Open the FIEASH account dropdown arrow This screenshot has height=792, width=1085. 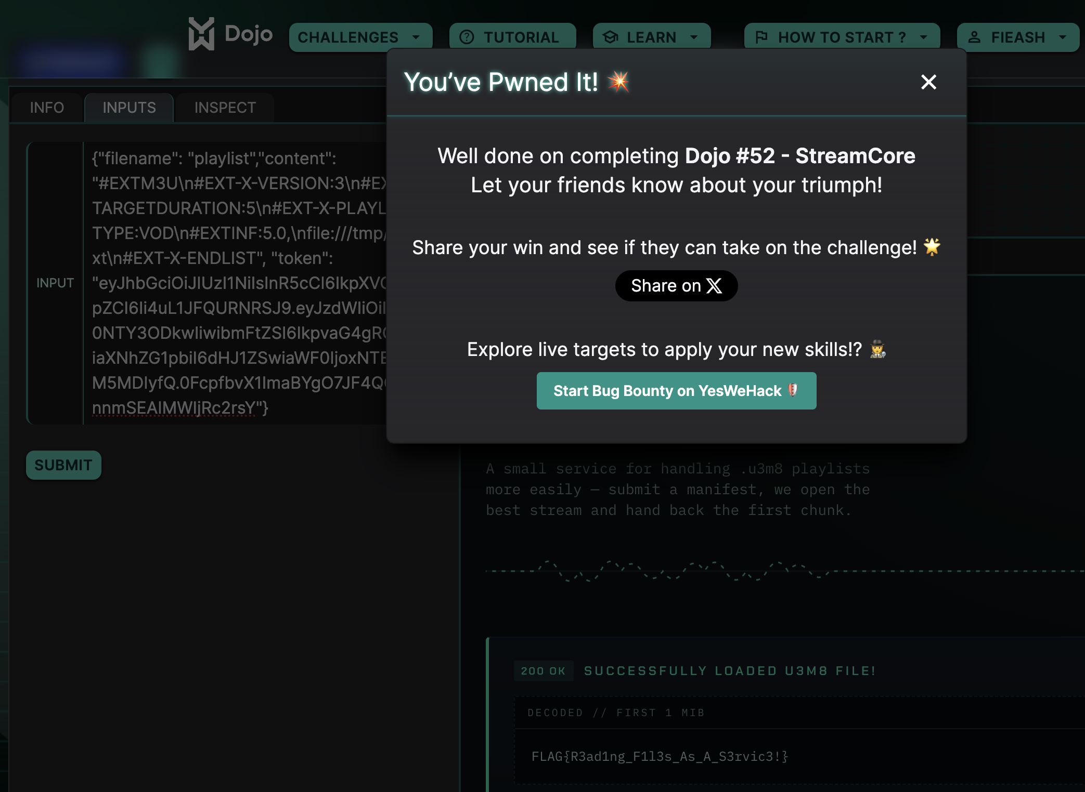pos(1063,37)
